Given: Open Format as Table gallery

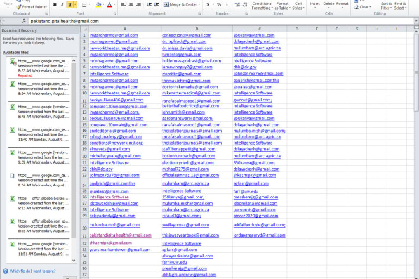Looking at the screenshot, I should click(x=283, y=6).
